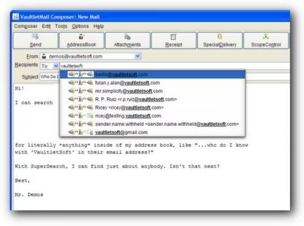Image resolution: width=304 pixels, height=226 pixels.
Task: Select mr.simplicity@vaultletsoft.com suggestion
Action: click(153, 91)
